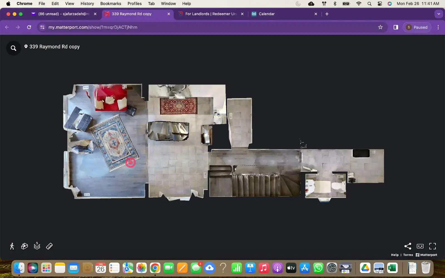Toggle the Chrome side panel
445x278 pixels.
395,27
